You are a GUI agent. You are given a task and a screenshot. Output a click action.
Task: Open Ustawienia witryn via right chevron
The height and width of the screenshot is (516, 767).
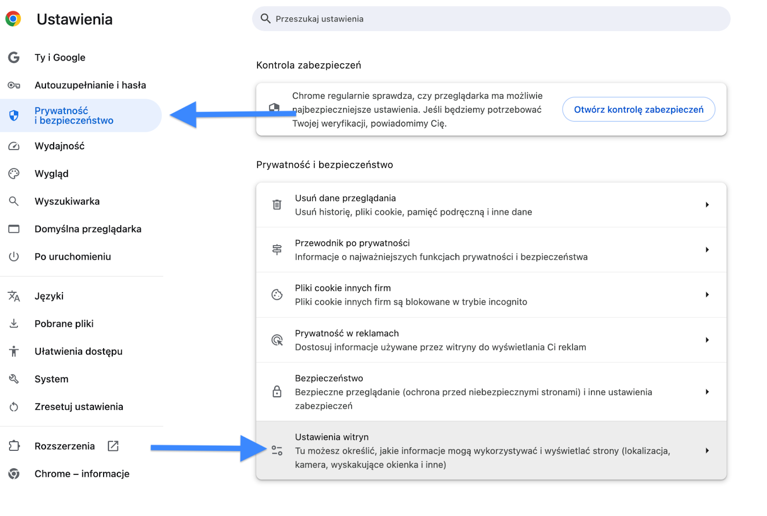707,450
